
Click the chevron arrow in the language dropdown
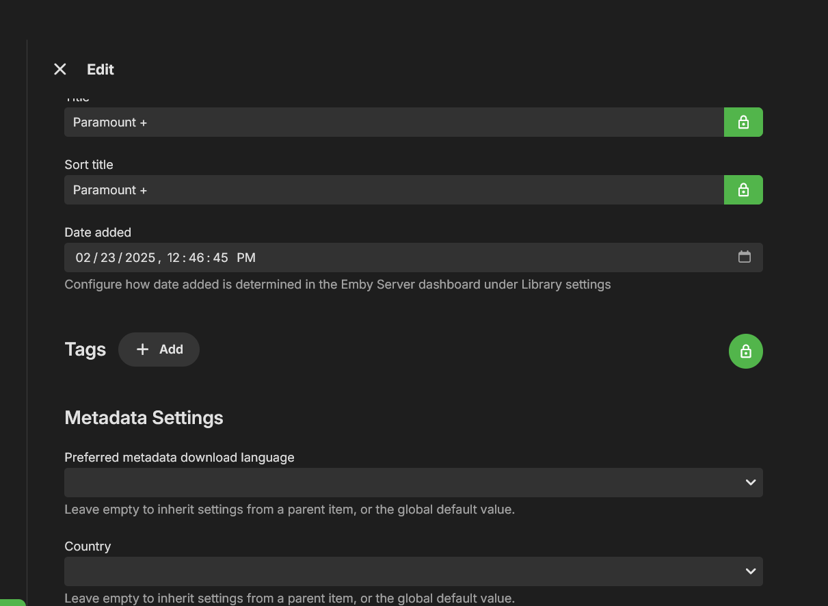coord(750,483)
